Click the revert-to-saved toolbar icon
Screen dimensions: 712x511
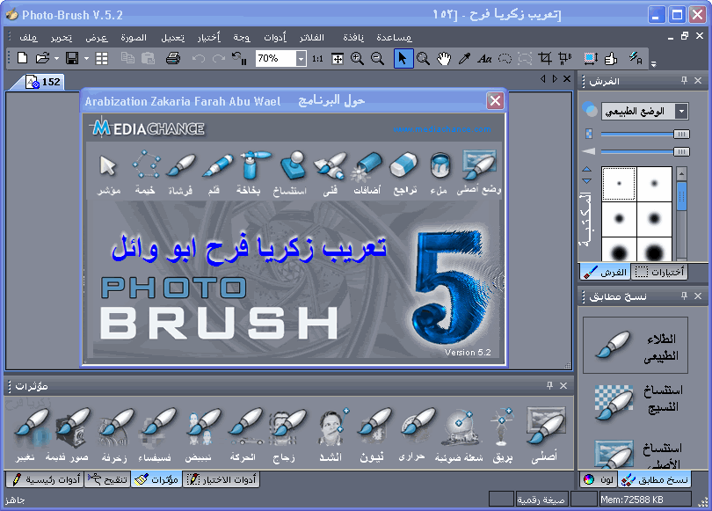[239, 58]
